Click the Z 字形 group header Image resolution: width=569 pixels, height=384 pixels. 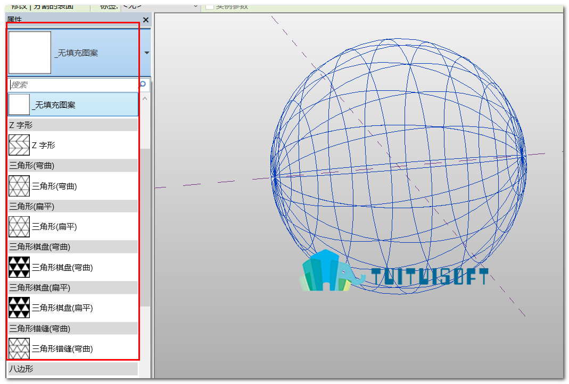tap(72, 125)
